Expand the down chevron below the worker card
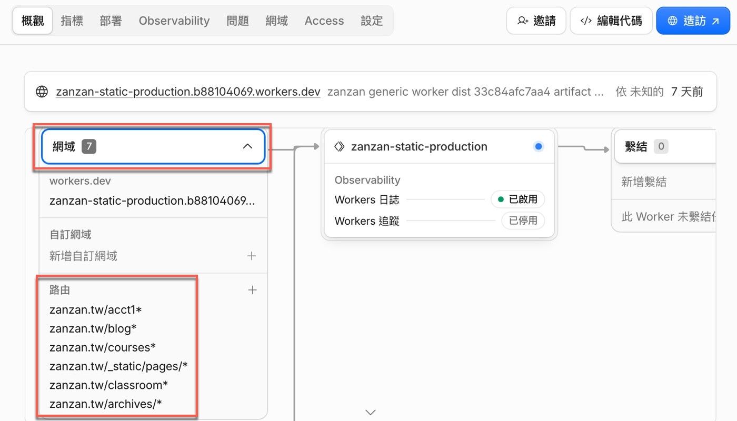 (371, 412)
